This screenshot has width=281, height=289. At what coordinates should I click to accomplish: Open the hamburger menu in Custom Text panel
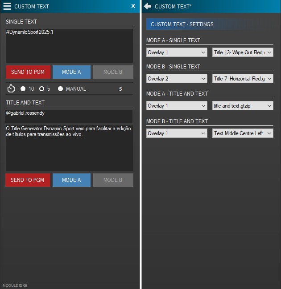click(x=7, y=6)
